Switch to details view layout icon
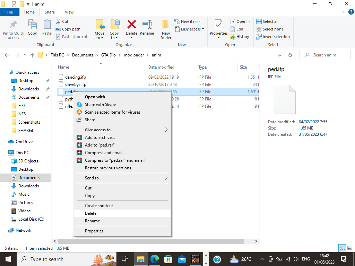 [342, 248]
